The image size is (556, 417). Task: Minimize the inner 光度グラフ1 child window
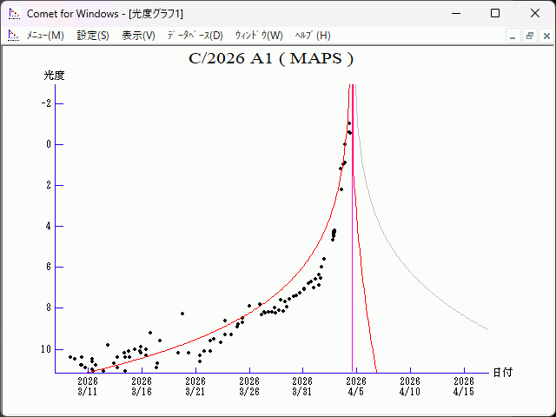[513, 36]
